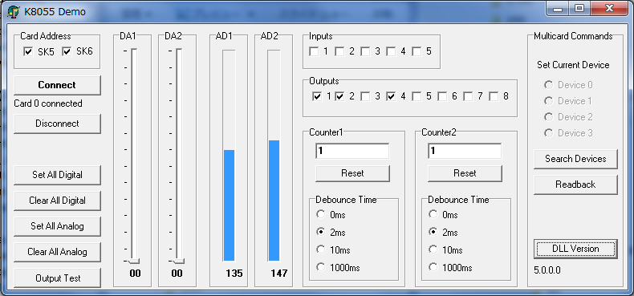Reset Counter1
Image resolution: width=634 pixels, height=296 pixels.
click(x=352, y=173)
